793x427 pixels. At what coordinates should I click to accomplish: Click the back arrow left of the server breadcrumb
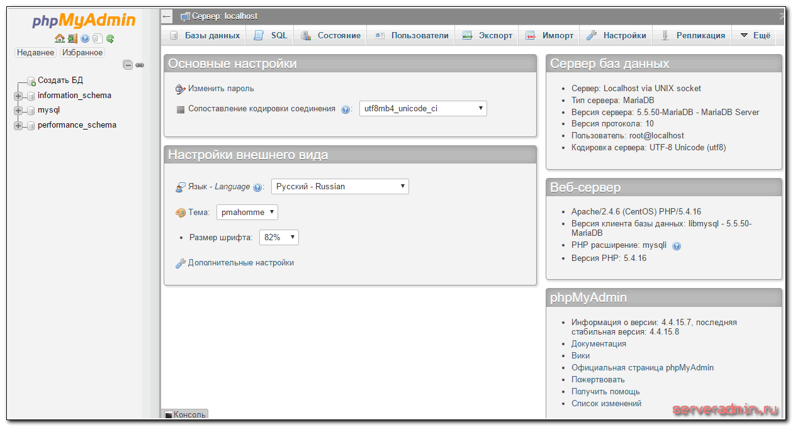click(x=167, y=16)
